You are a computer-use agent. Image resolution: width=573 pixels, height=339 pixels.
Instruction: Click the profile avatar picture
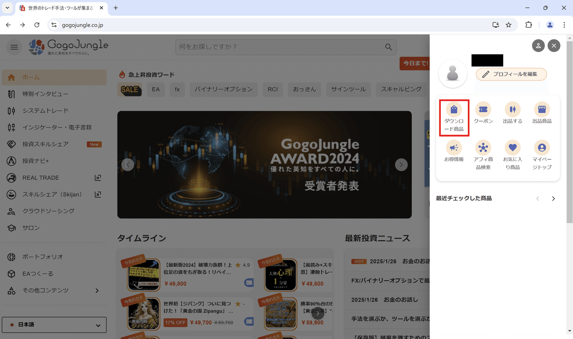pyautogui.click(x=453, y=74)
